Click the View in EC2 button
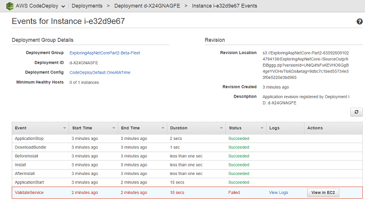Image resolution: width=365 pixels, height=203 pixels. [323, 192]
